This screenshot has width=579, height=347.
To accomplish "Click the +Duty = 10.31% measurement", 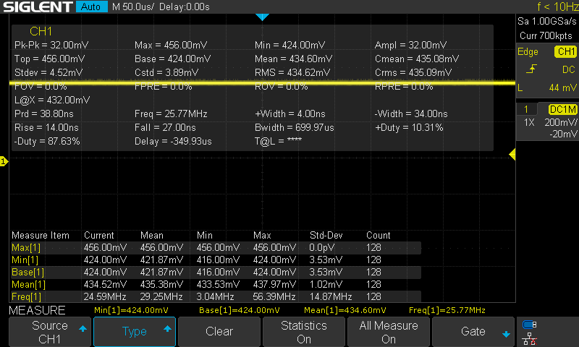I will pyautogui.click(x=409, y=127).
